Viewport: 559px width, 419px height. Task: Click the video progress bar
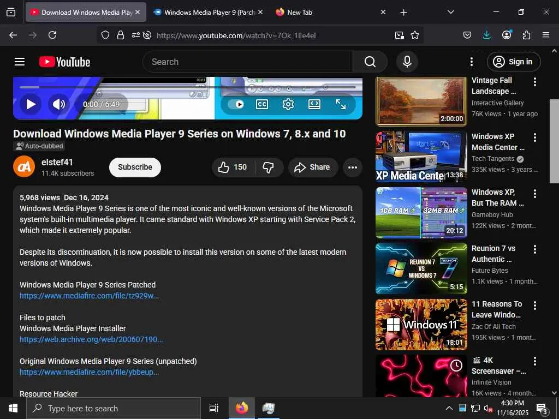pyautogui.click(x=188, y=87)
